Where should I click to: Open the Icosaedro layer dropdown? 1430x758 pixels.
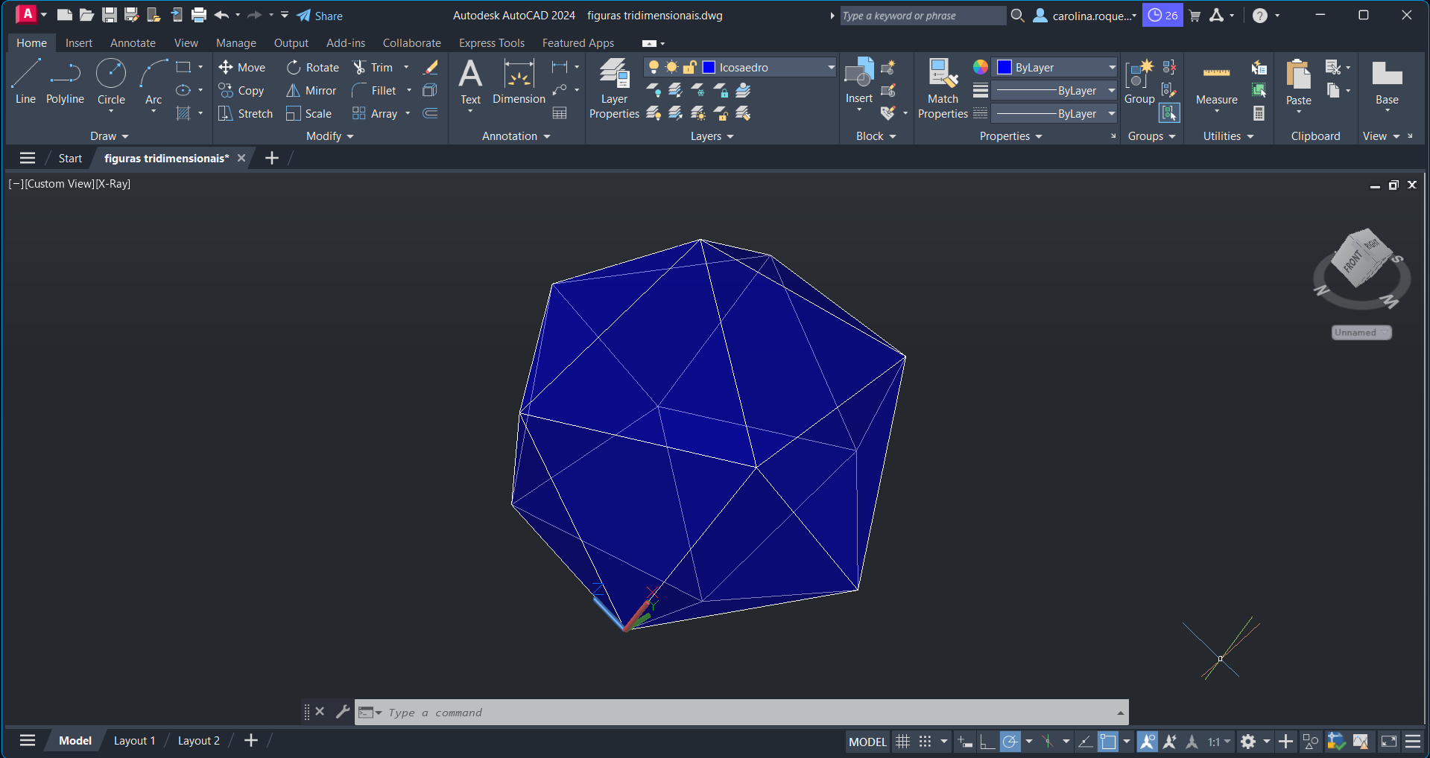click(x=831, y=67)
